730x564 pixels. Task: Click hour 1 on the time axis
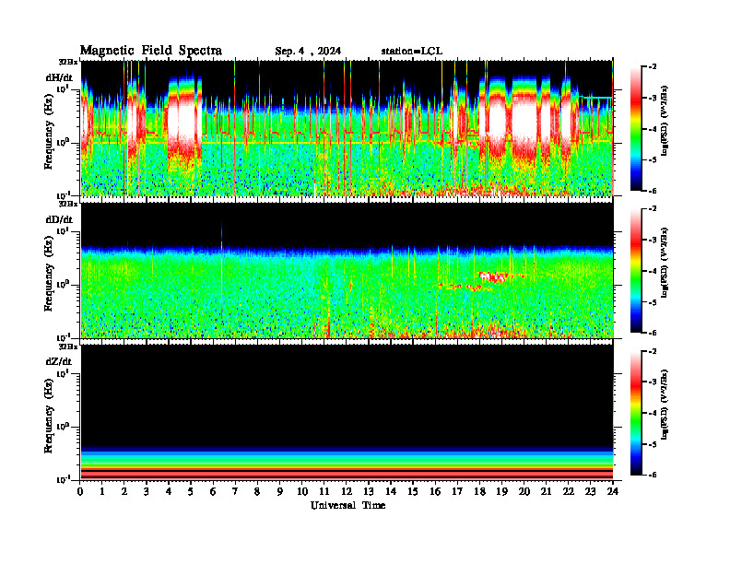[x=102, y=491]
